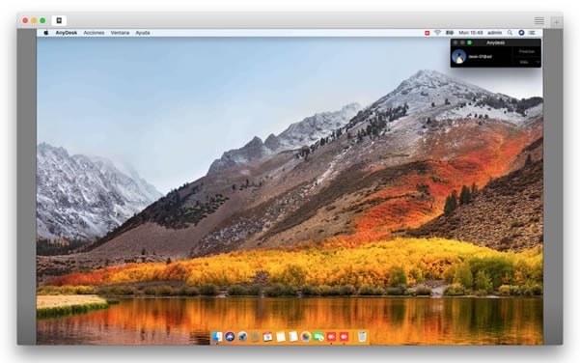
Task: Open the Wi-Fi status icon
Action: 437,33
